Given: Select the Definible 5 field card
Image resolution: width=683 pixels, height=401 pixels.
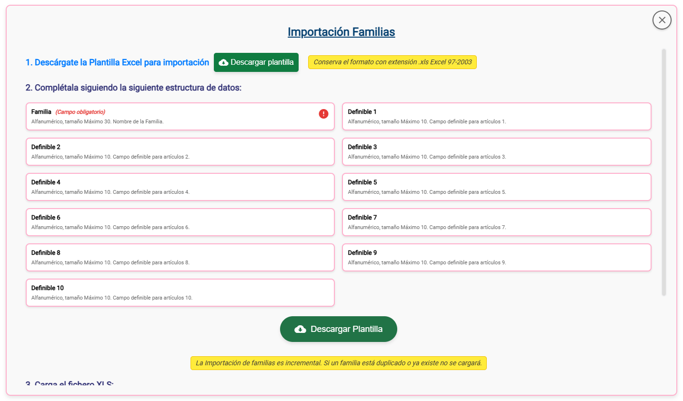Looking at the screenshot, I should [x=497, y=187].
